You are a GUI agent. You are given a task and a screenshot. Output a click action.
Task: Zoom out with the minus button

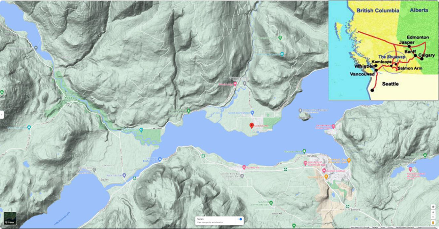(x=433, y=217)
